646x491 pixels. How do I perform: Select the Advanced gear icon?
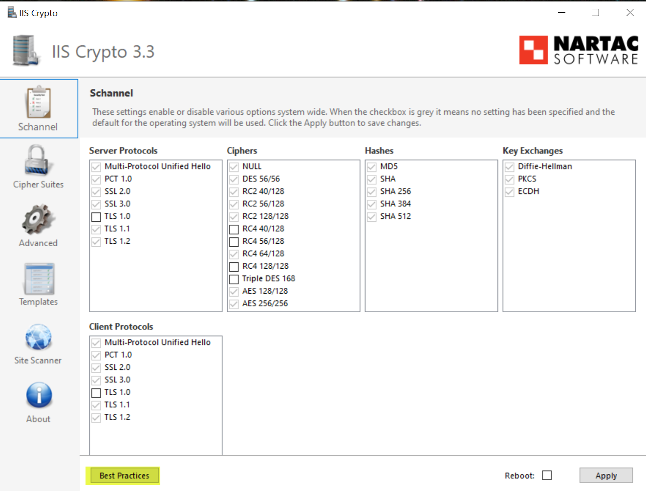pos(38,219)
